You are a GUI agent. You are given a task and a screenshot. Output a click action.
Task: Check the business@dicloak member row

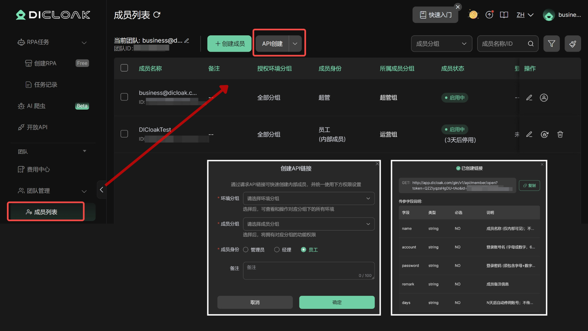click(124, 97)
